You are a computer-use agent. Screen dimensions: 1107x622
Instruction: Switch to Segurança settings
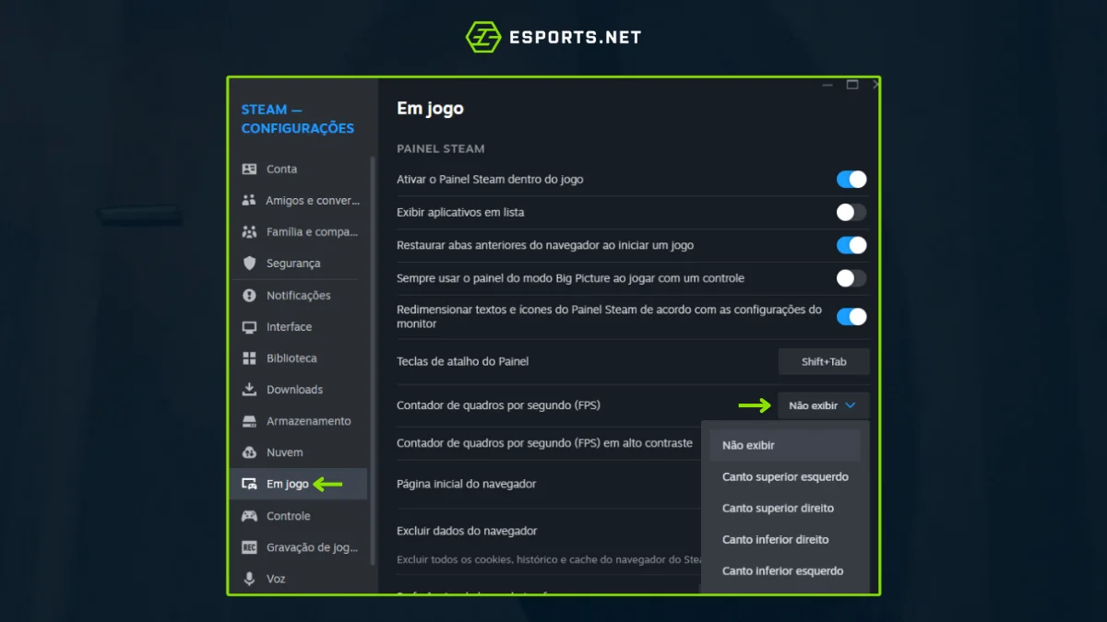point(300,263)
